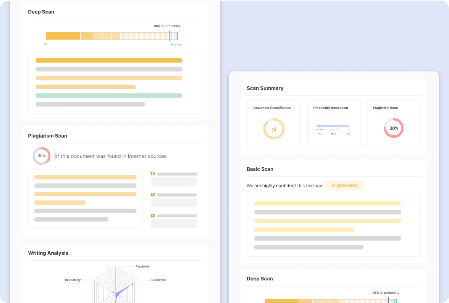The image size is (449, 303).
Task: Open the Document Classification card
Action: click(x=274, y=123)
